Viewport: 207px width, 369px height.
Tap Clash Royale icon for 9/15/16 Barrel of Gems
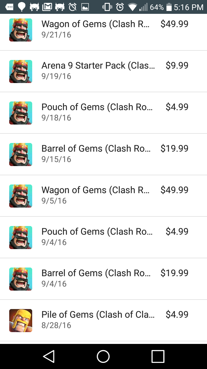pos(21,155)
